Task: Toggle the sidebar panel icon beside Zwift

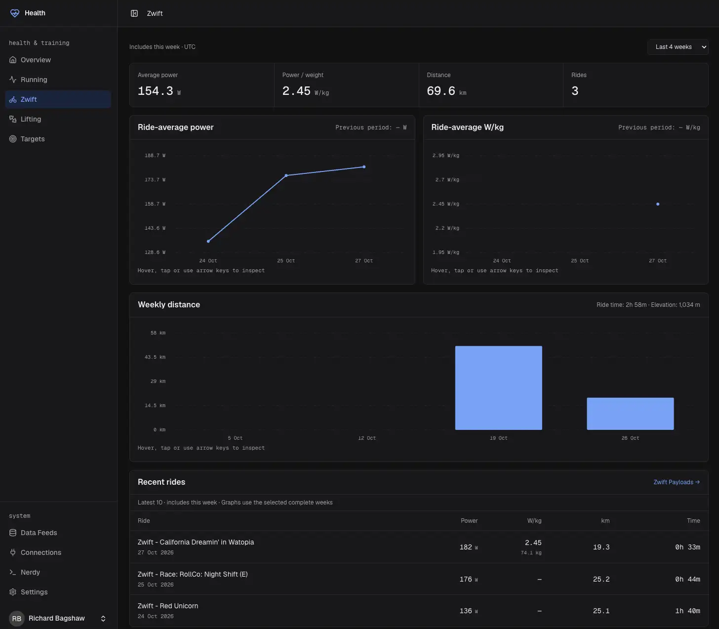Action: pos(134,13)
